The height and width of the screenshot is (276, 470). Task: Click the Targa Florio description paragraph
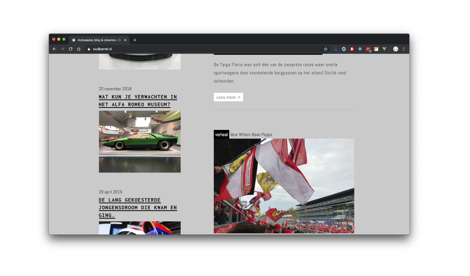point(280,73)
